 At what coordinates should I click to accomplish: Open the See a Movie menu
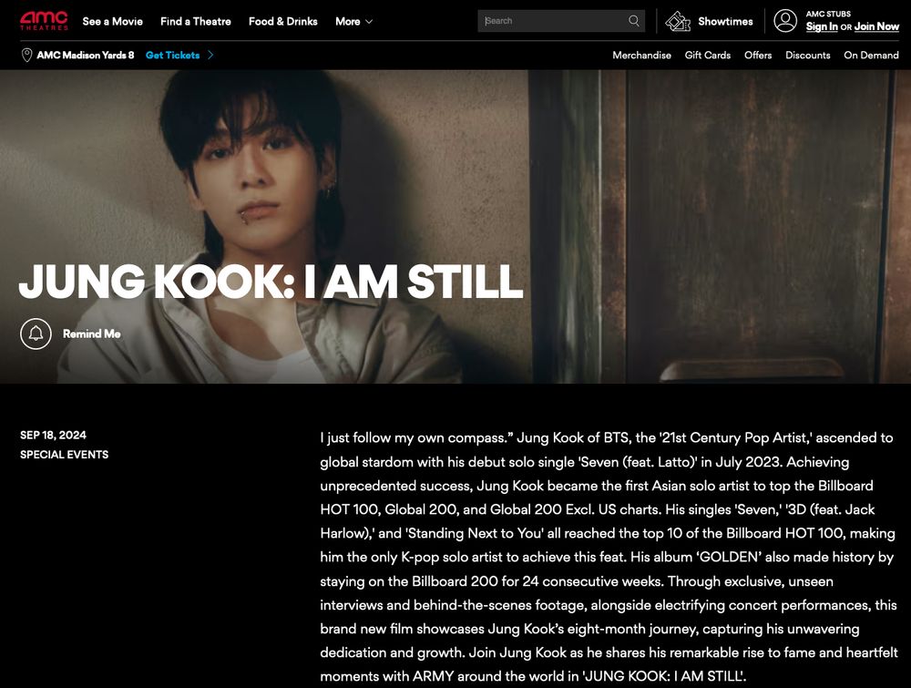coord(113,22)
